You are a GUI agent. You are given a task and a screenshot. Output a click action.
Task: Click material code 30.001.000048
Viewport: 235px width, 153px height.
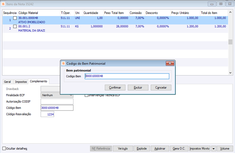[x=28, y=18]
